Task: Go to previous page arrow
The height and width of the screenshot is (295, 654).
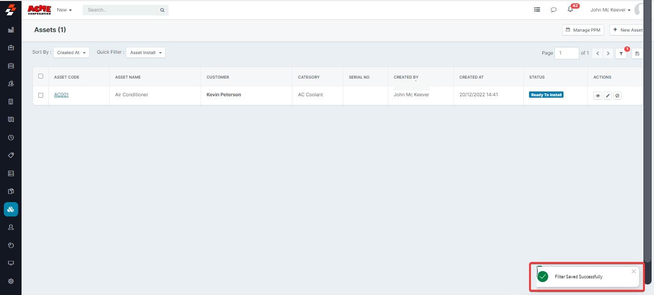Action: point(598,53)
